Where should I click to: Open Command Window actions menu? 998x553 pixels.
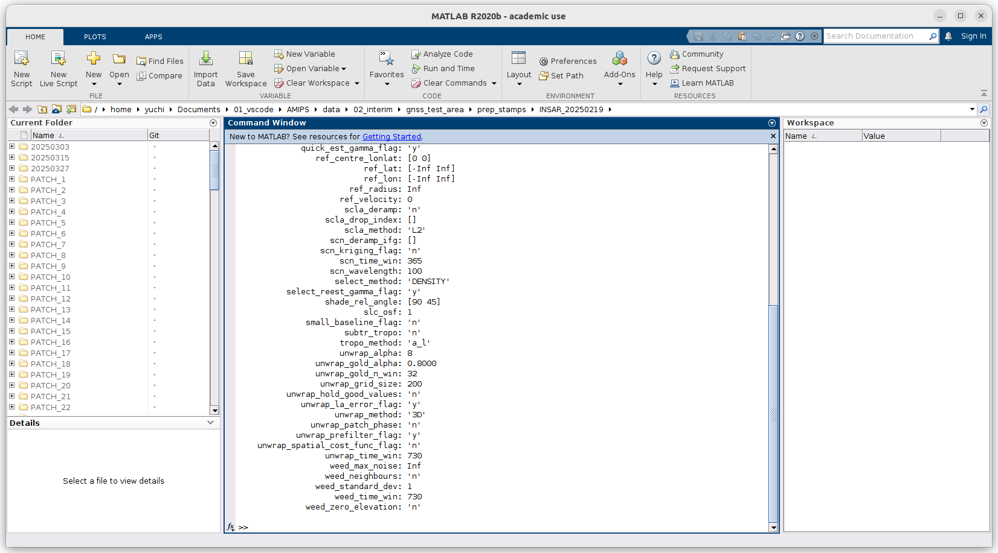(772, 123)
